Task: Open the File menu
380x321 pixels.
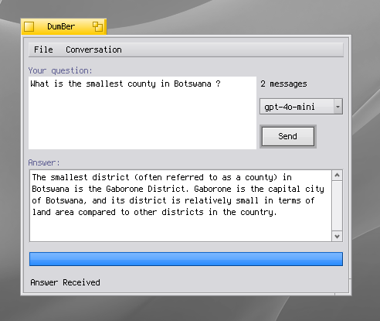Action: 43,50
